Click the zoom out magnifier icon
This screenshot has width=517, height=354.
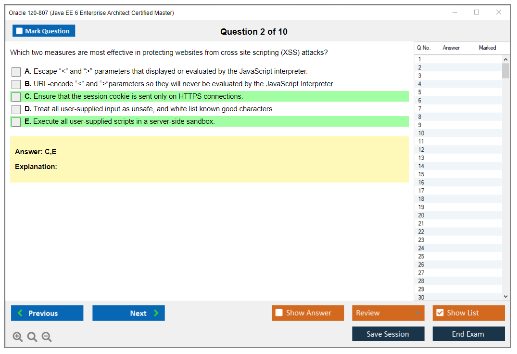(47, 337)
